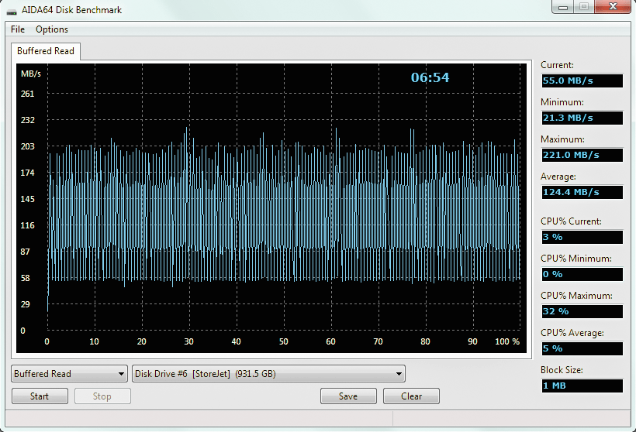The image size is (636, 432).
Task: Click the MB/s axis label on graph
Action: point(31,74)
